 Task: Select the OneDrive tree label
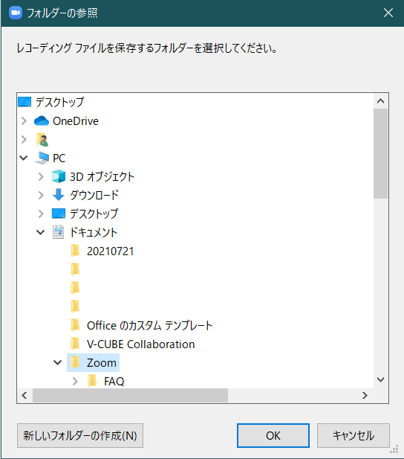[x=76, y=121]
